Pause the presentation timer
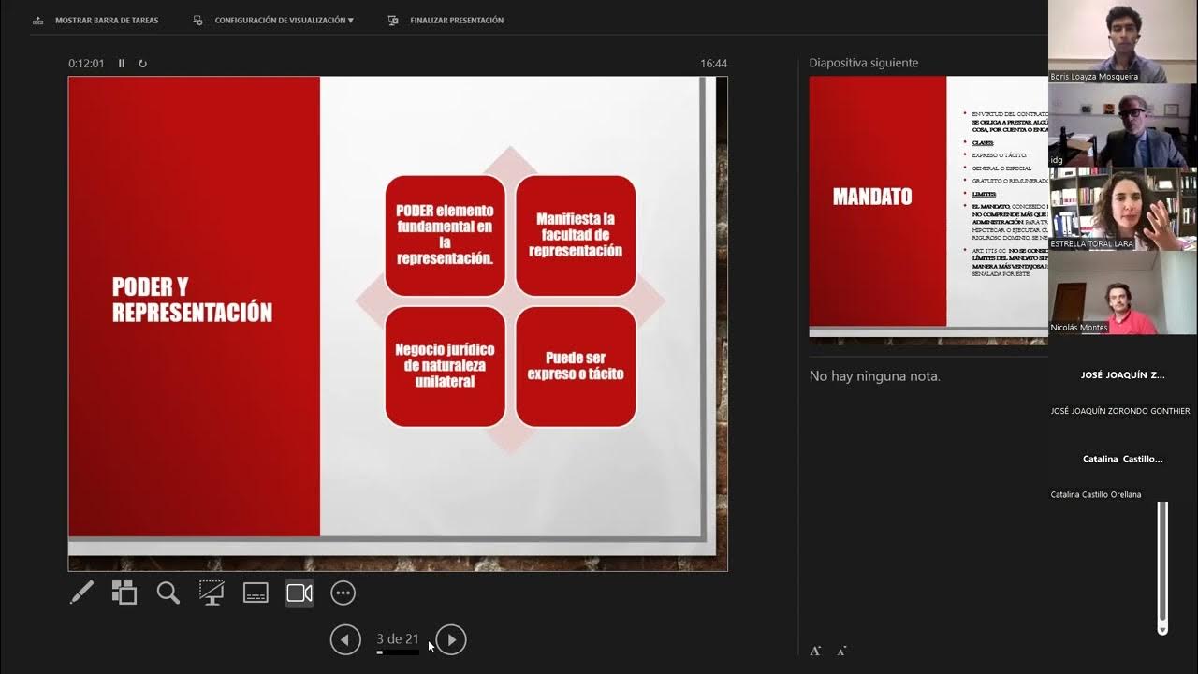 click(122, 64)
